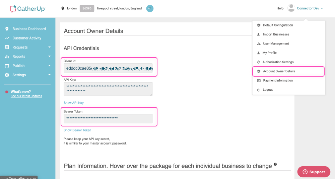Click the user avatar icon
The width and height of the screenshot is (335, 179).
[x=291, y=8]
